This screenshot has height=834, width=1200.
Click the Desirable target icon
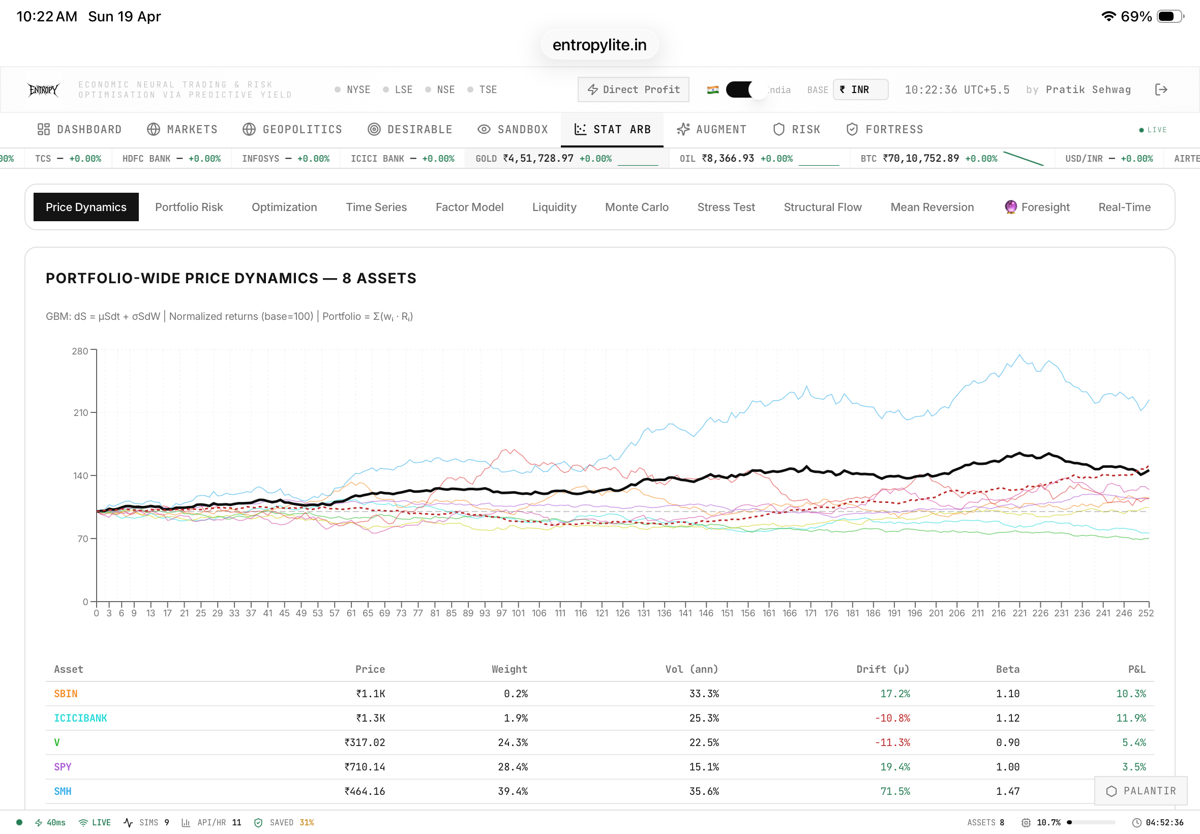pyautogui.click(x=374, y=129)
